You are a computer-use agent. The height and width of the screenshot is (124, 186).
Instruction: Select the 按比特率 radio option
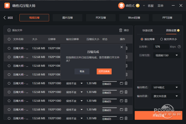tap(148, 39)
